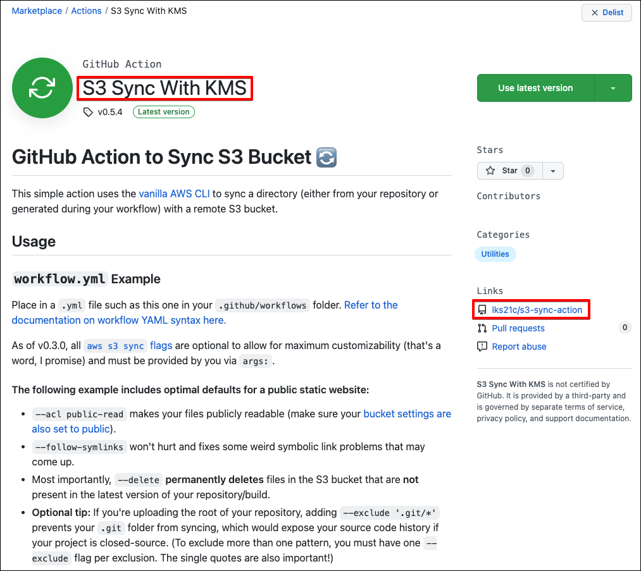Click the pull requests count badge 0
The image size is (641, 571).
coord(625,328)
